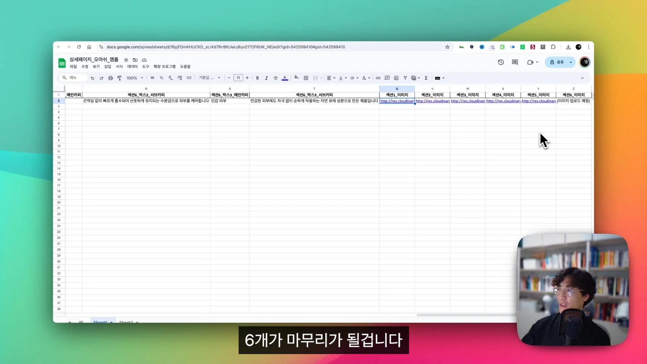Screen dimensions: 647x364
Task: Open the 보기 menu
Action: [x=96, y=66]
